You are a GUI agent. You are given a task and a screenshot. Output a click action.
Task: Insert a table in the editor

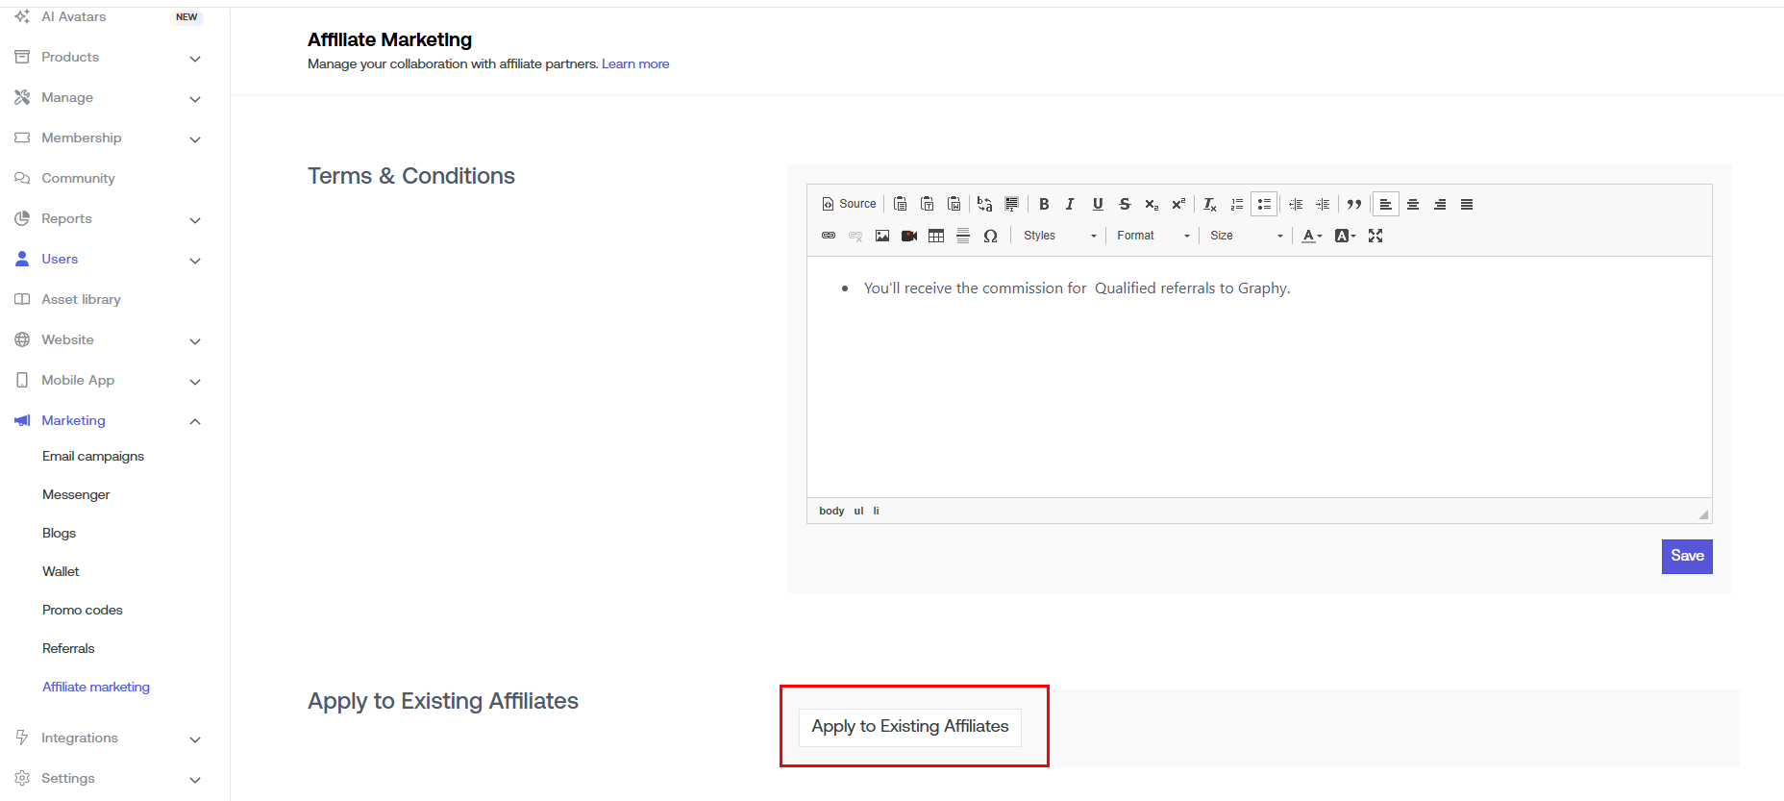click(936, 236)
